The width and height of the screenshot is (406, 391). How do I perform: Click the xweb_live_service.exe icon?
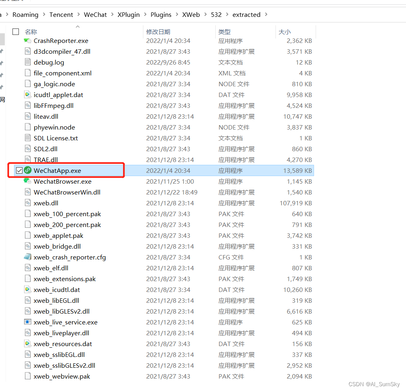[27, 322]
